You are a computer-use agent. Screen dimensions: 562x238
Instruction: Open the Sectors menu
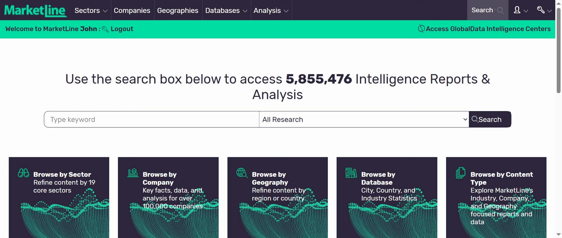(x=87, y=11)
